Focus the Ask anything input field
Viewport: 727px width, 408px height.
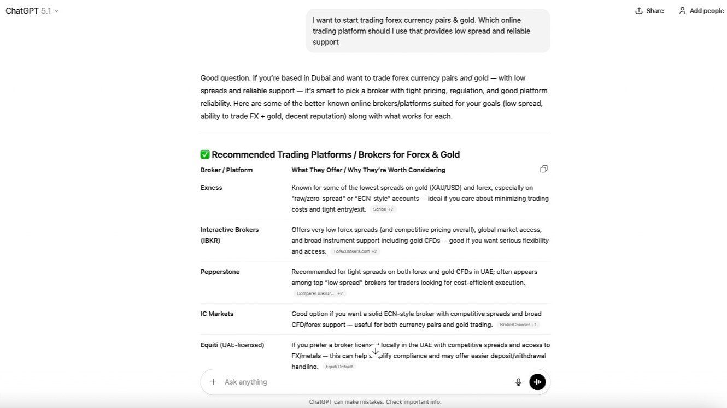point(361,382)
